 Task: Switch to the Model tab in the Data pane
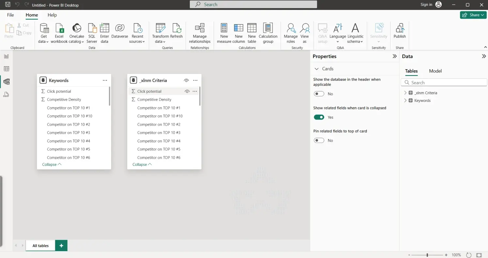(x=435, y=71)
